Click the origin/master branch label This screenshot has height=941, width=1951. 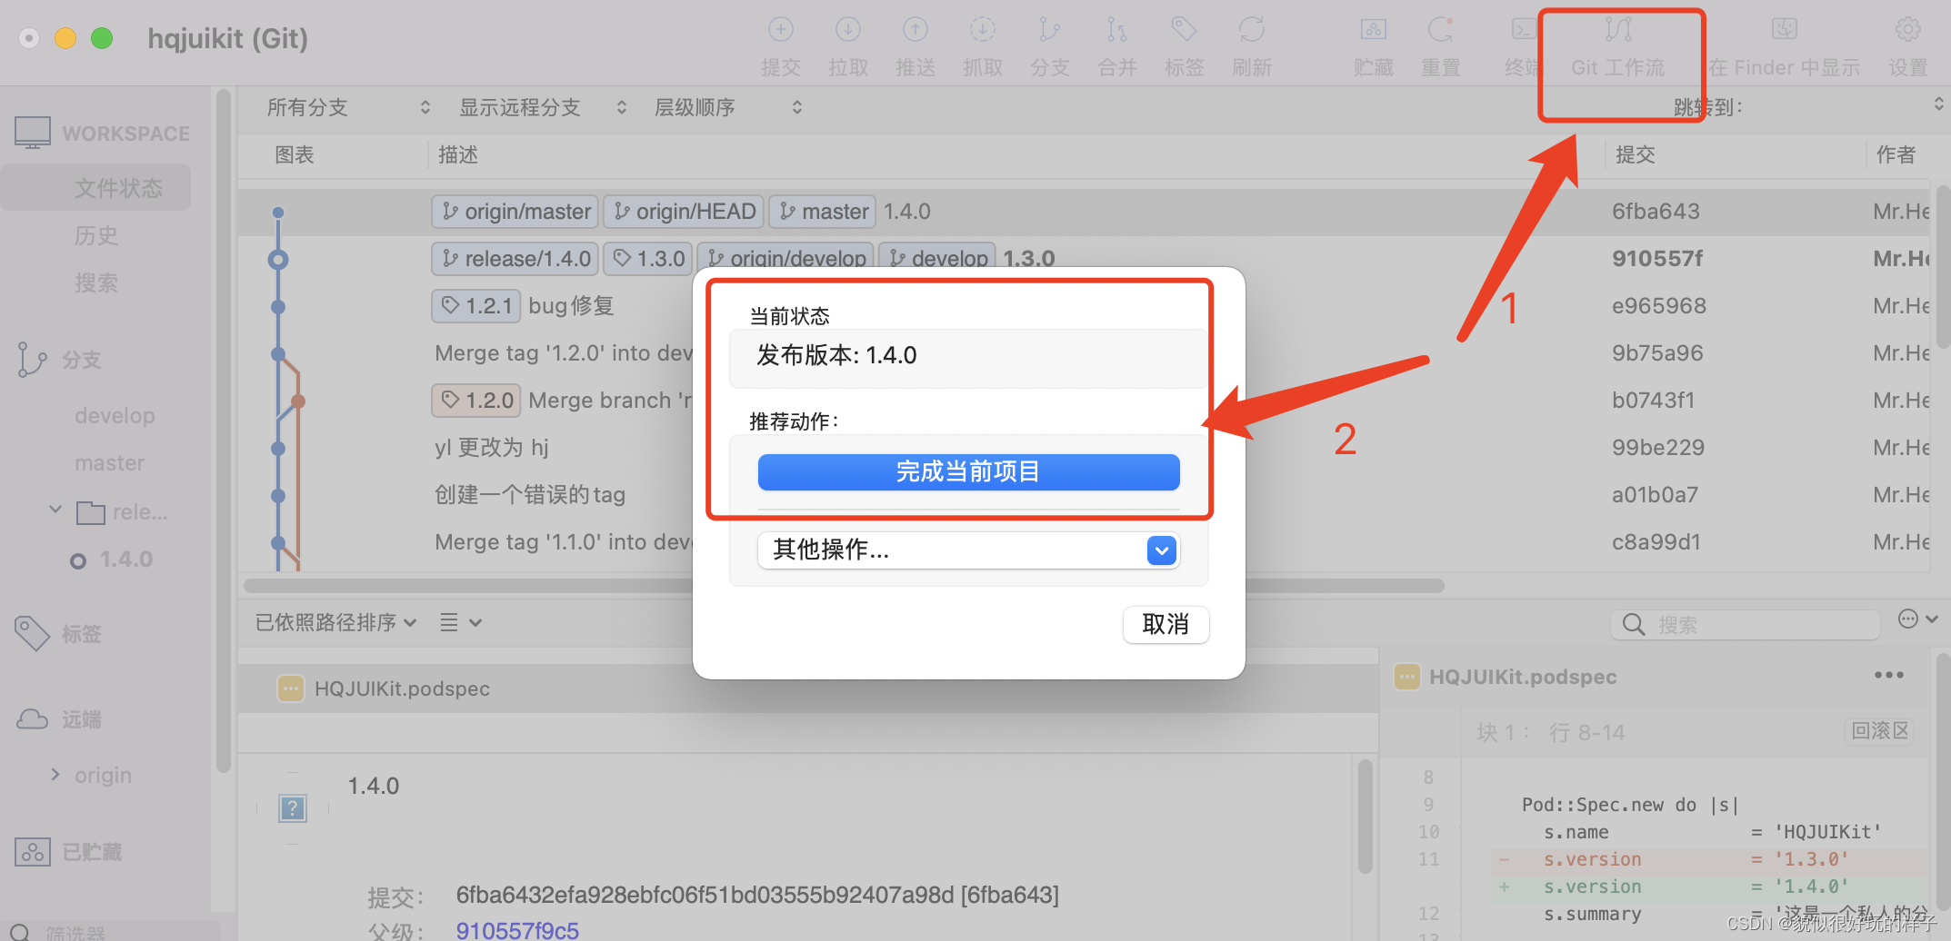515,212
